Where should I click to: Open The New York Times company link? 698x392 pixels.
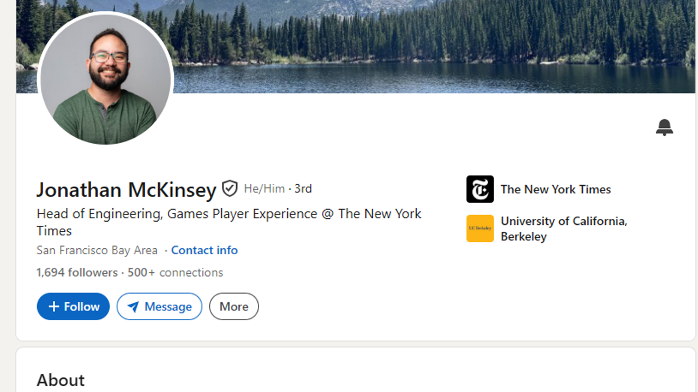point(556,189)
